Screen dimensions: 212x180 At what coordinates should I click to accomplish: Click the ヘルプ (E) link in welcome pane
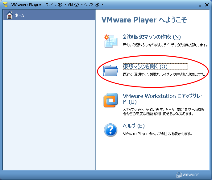pos(134,126)
